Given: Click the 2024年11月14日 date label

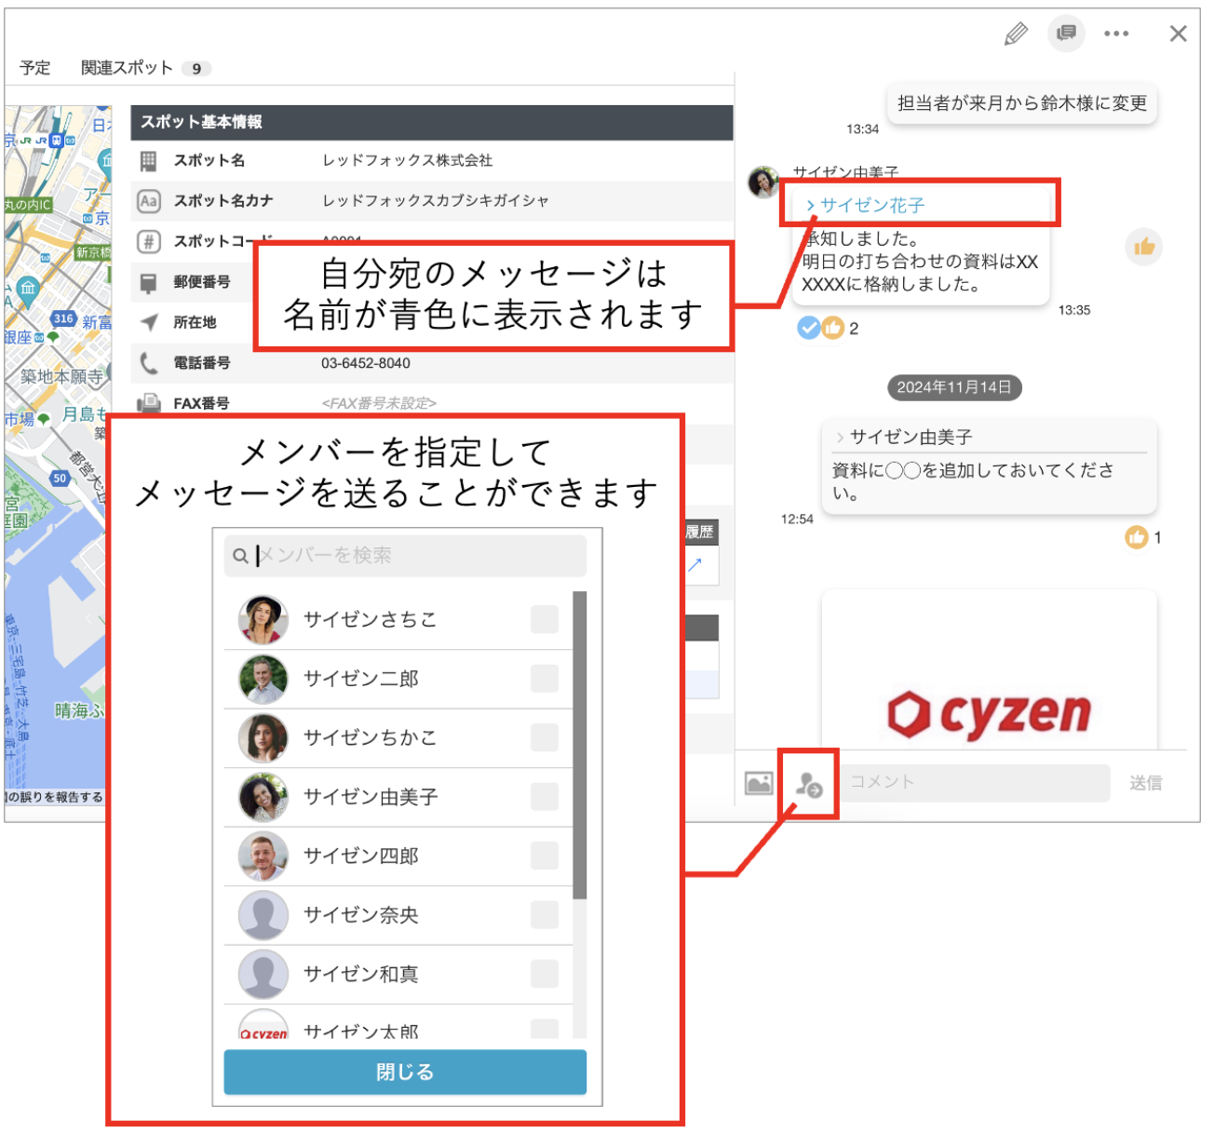Looking at the screenshot, I should tap(954, 387).
